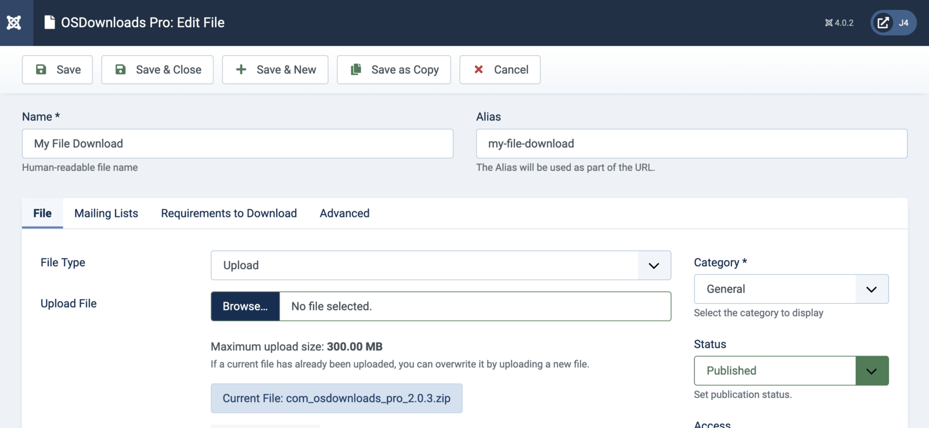The height and width of the screenshot is (428, 929).
Task: Click Save & New button
Action: tap(275, 70)
